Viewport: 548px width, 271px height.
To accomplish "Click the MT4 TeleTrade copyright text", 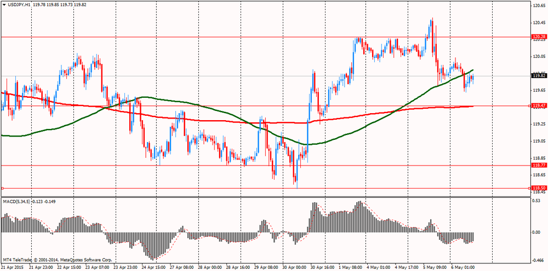I will (x=58, y=259).
